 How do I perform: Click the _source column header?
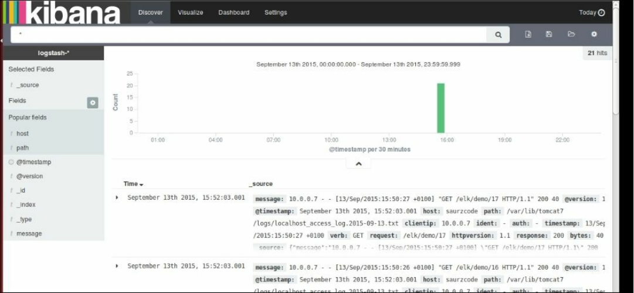260,183
